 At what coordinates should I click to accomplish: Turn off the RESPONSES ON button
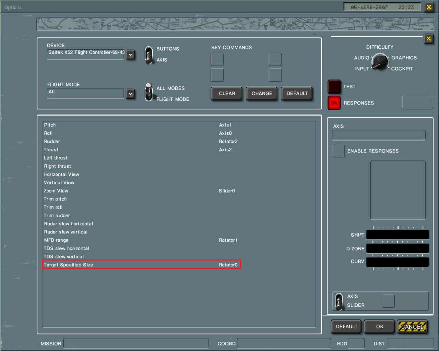click(x=334, y=103)
